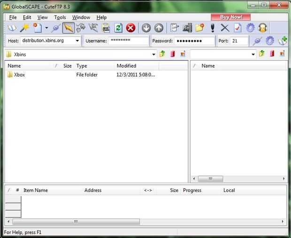Click the Connect to URL icon
This screenshot has height=238, width=291.
106,28
